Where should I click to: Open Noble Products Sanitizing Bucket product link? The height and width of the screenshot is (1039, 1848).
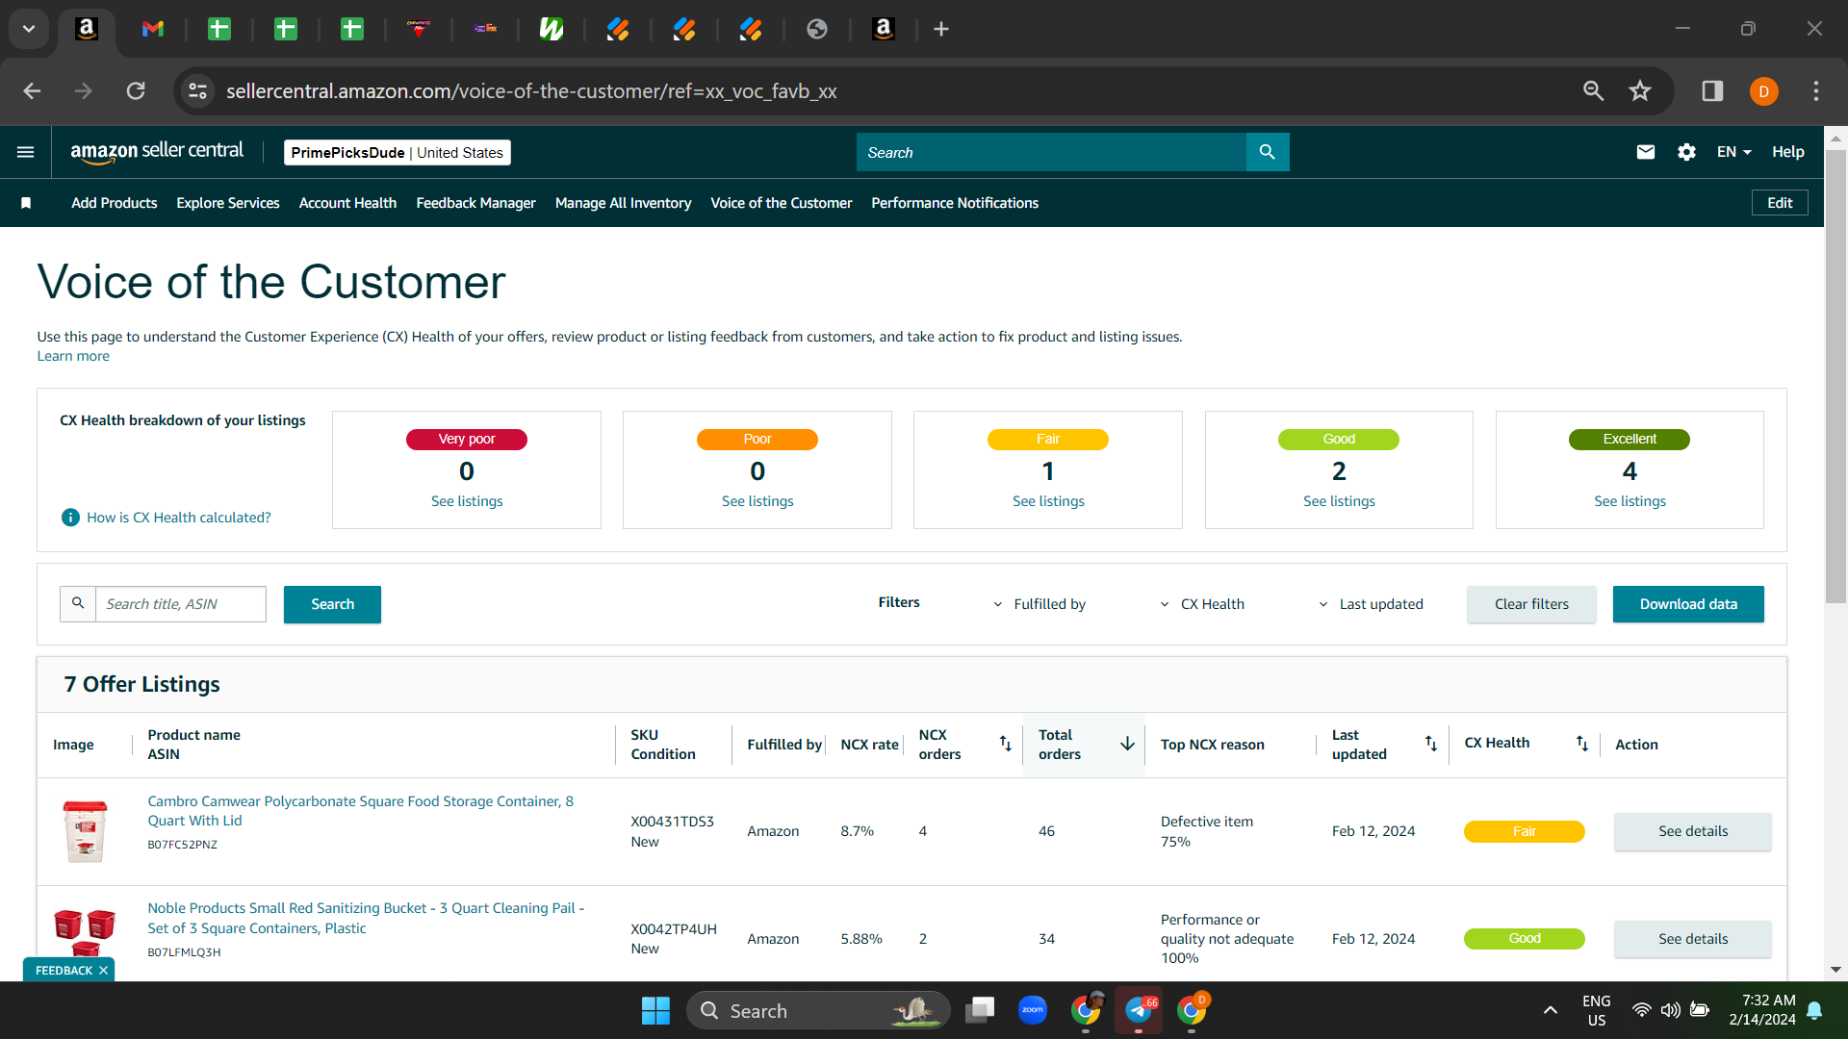pos(366,918)
